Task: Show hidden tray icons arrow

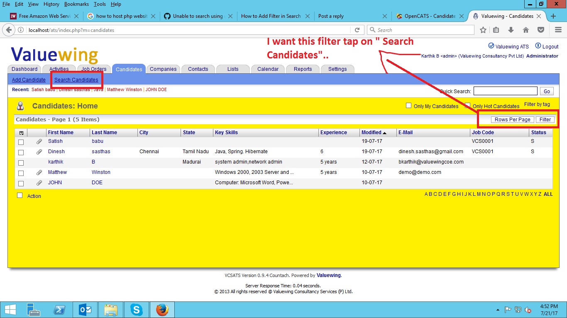Action: pyautogui.click(x=497, y=310)
